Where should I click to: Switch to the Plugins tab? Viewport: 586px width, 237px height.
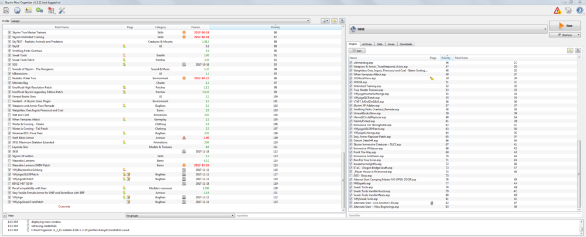pyautogui.click(x=353, y=44)
